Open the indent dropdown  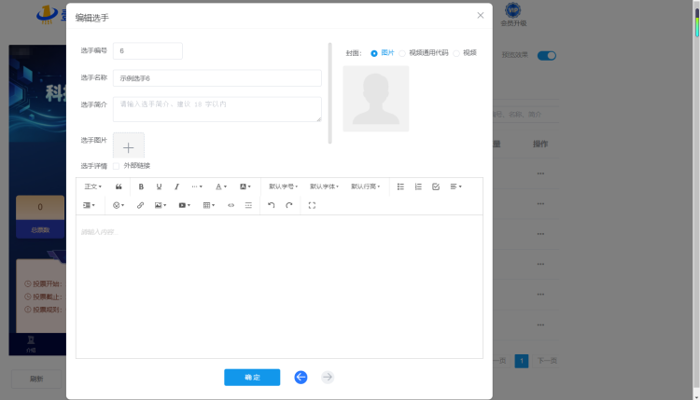(89, 205)
